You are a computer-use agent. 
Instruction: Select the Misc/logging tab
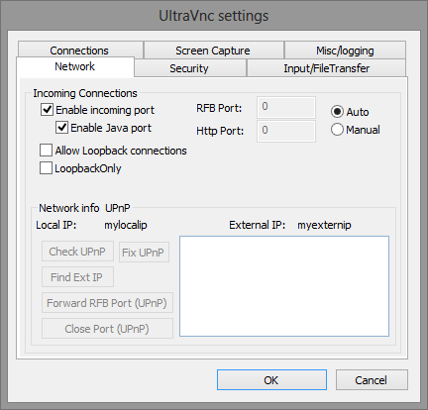tap(345, 50)
